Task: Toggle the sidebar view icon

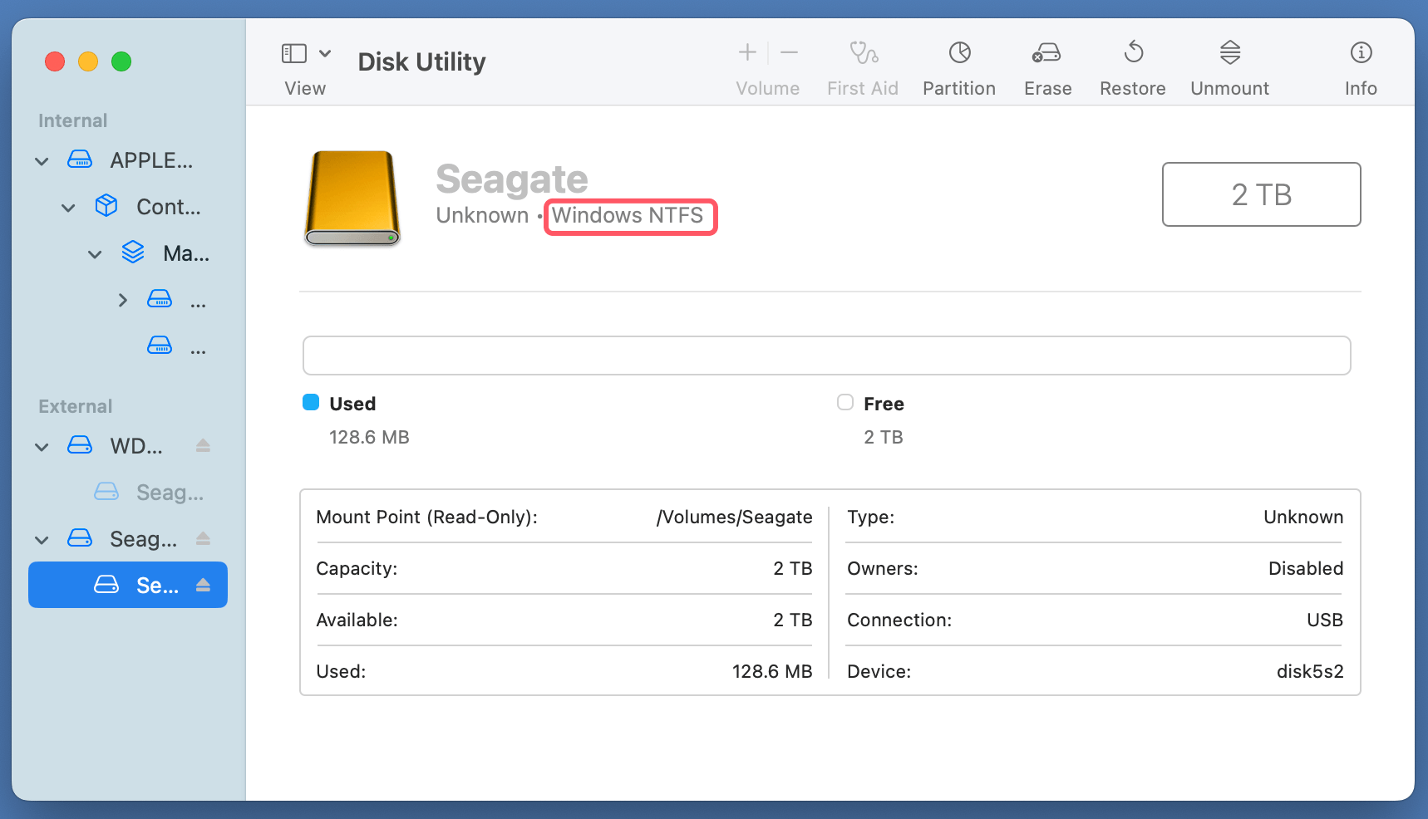Action: [x=293, y=52]
